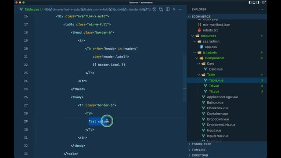Open Dropdown.vue file

(218, 119)
